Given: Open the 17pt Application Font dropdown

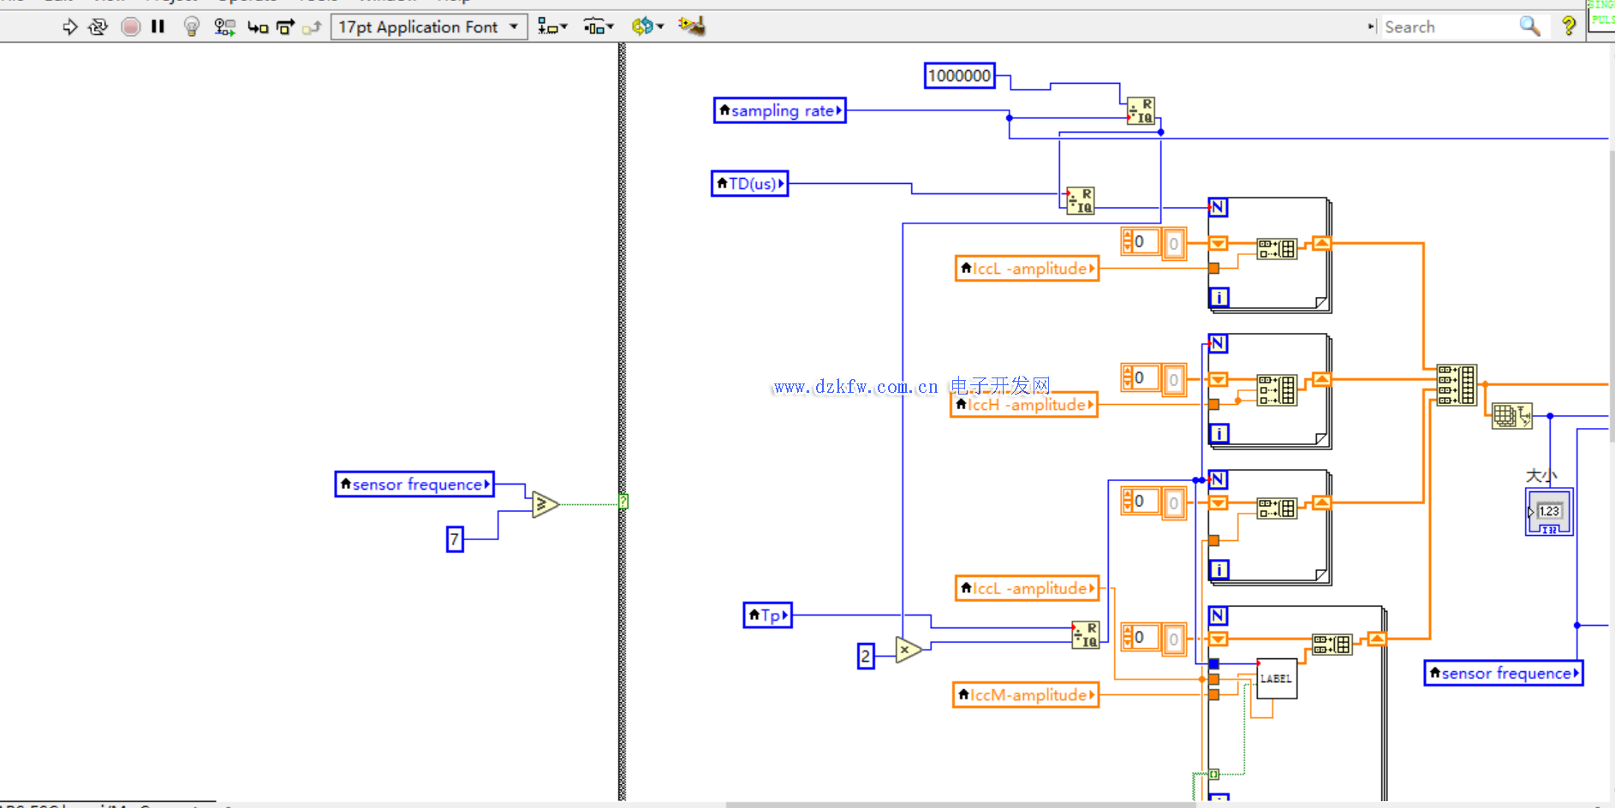Looking at the screenshot, I should (x=428, y=27).
